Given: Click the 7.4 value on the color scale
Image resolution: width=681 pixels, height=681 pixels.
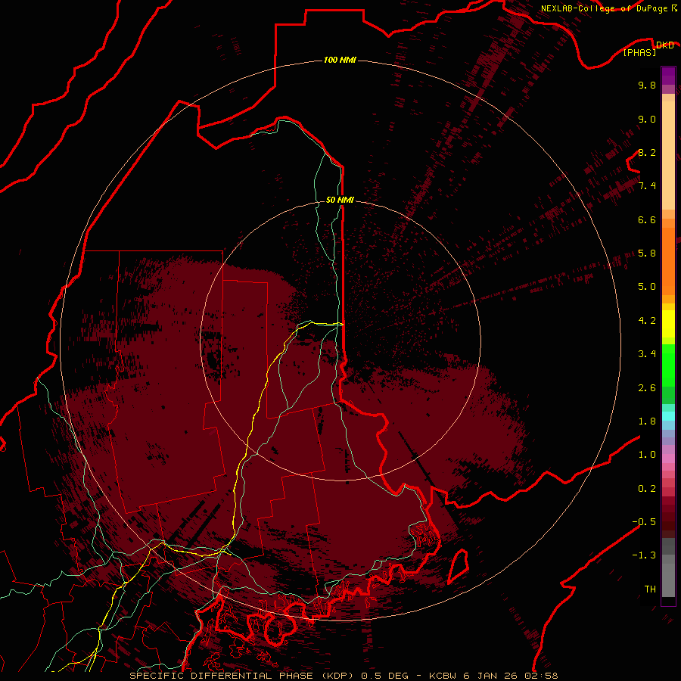Looking at the screenshot, I should pyautogui.click(x=647, y=186).
